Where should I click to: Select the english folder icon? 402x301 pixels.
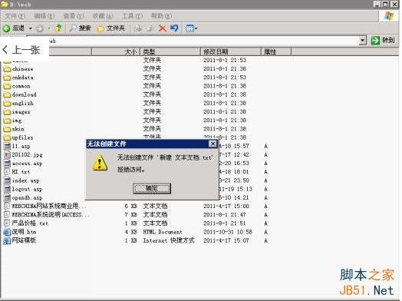point(7,104)
